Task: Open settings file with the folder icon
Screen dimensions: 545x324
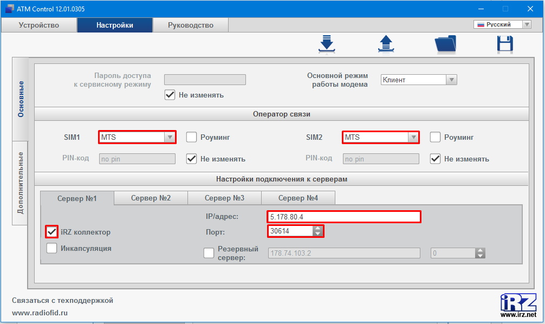Action: pos(445,44)
